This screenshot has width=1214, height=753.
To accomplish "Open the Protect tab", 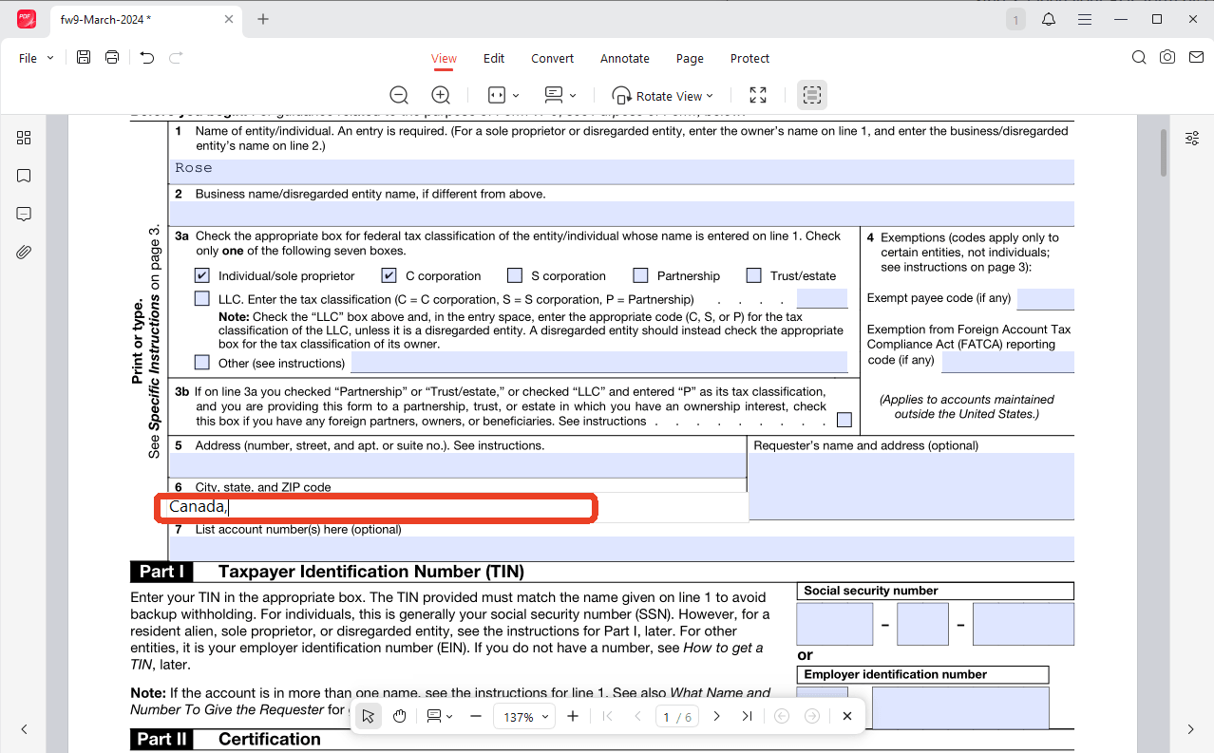I will (749, 58).
